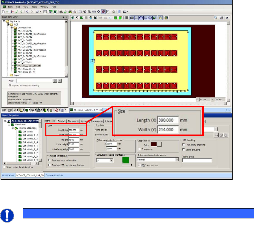Click the Redo arrow icon
The width and height of the screenshot is (254, 243).
point(32,12)
